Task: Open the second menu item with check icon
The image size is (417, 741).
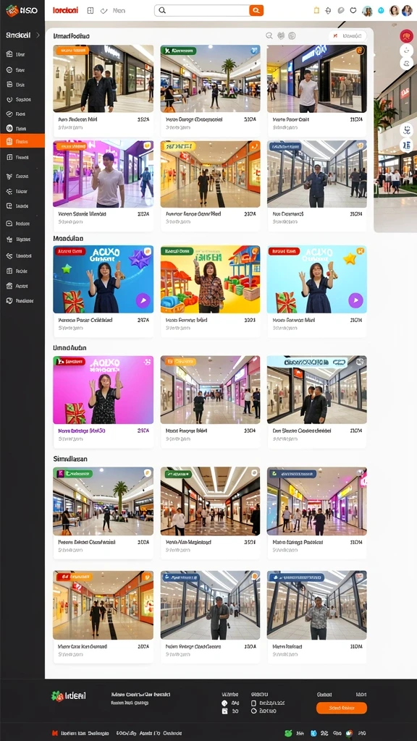Action: (x=114, y=10)
